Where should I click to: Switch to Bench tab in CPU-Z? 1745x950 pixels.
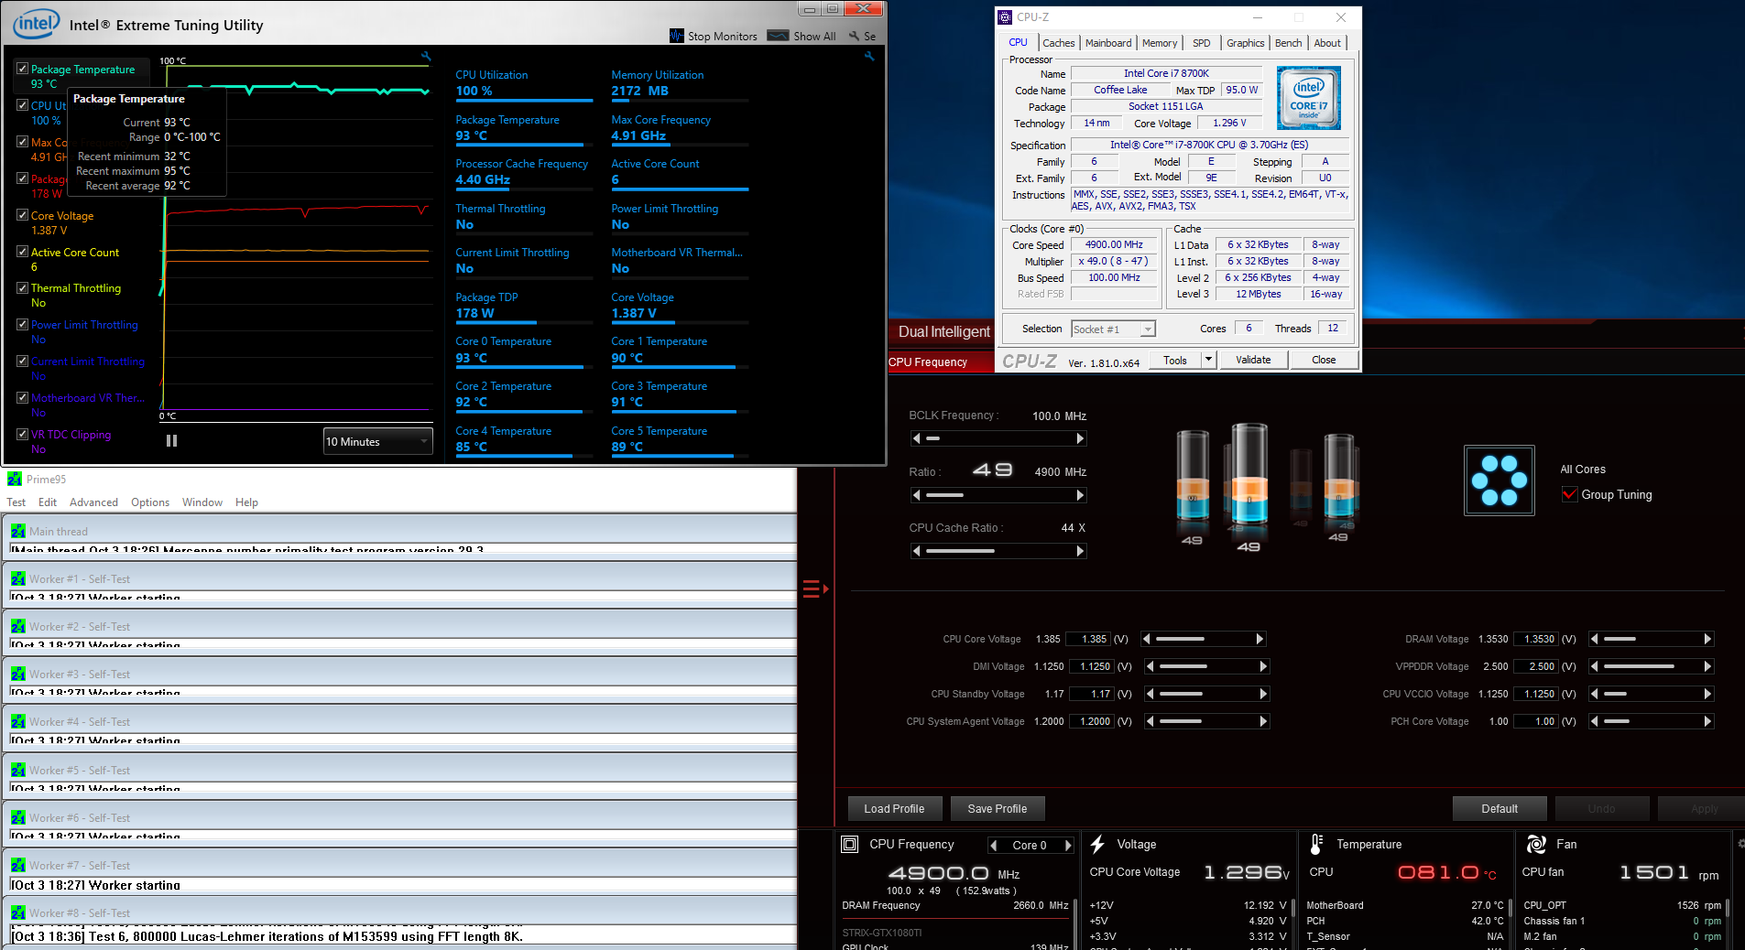(x=1288, y=43)
